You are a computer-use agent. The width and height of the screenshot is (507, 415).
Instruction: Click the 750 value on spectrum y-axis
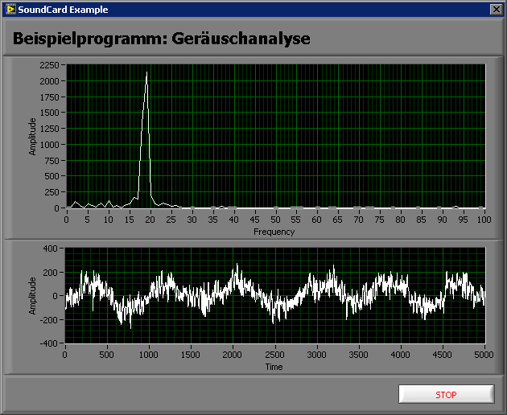pyautogui.click(x=52, y=161)
